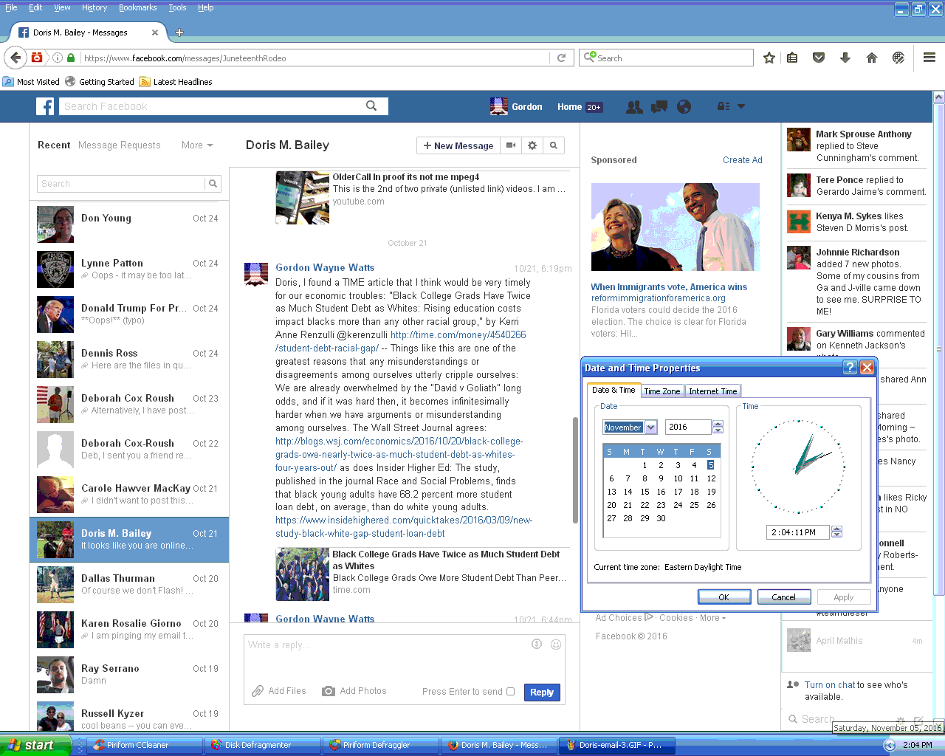Expand the month dropdown showing November
The height and width of the screenshot is (756, 945).
point(650,427)
